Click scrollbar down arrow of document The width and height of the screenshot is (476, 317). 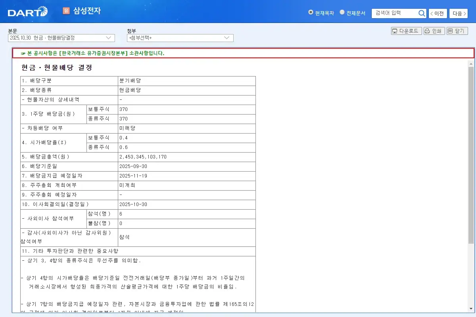(471, 309)
